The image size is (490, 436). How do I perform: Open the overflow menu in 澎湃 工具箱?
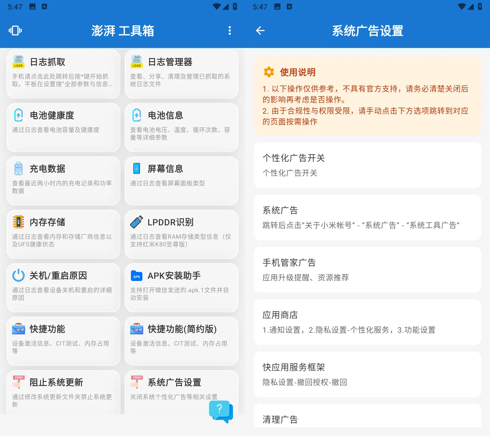(x=229, y=31)
